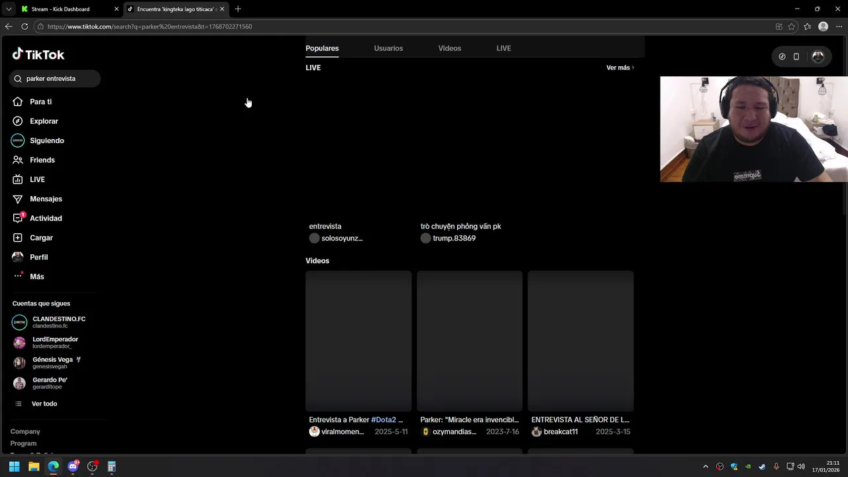Open TikTok profile avatar menu top right

pos(818,57)
